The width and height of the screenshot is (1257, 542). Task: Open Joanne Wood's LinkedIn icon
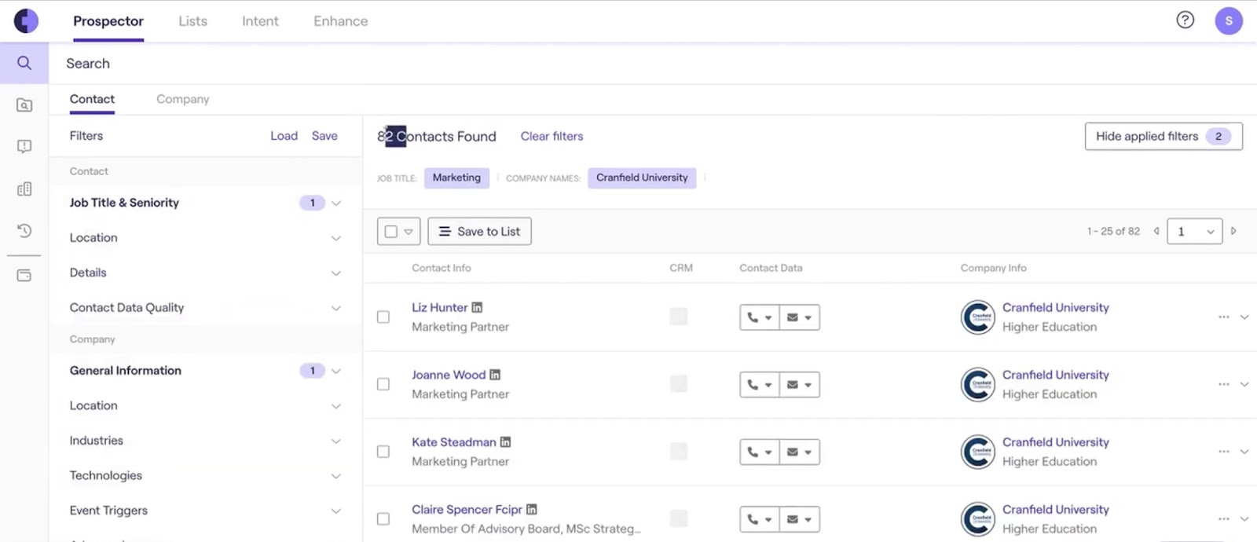(495, 375)
